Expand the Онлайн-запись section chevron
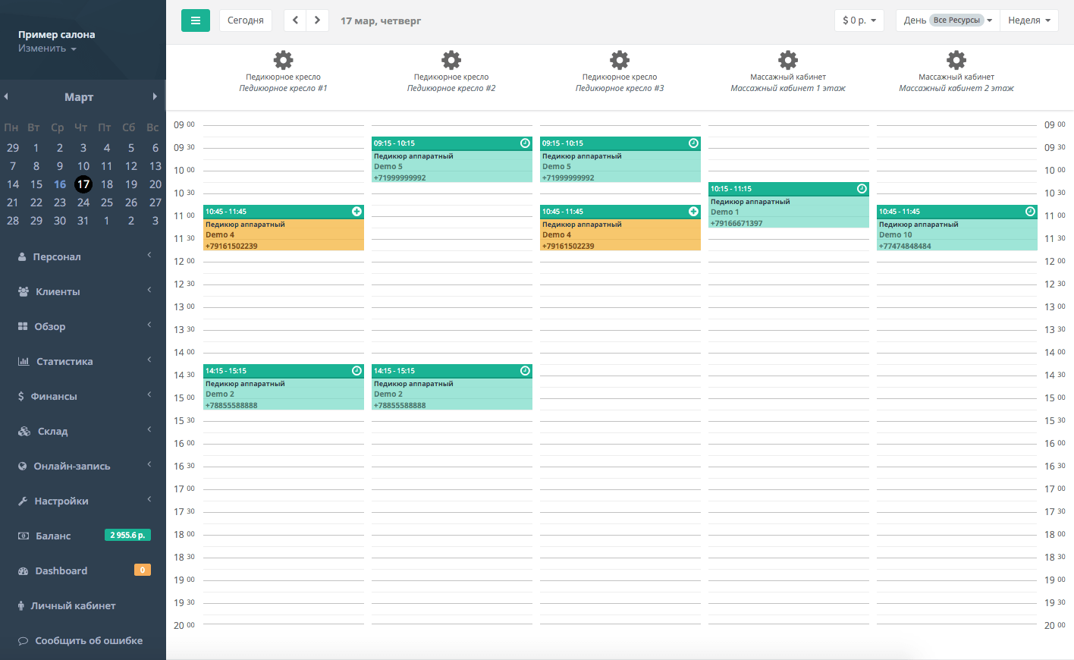The height and width of the screenshot is (660, 1074). pos(149,464)
